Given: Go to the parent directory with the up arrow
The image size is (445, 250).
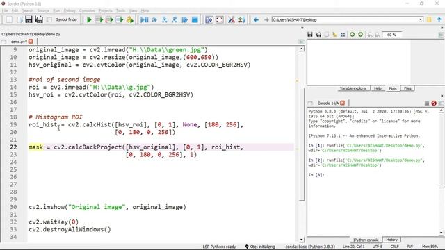Looking at the screenshot, I should 439,19.
